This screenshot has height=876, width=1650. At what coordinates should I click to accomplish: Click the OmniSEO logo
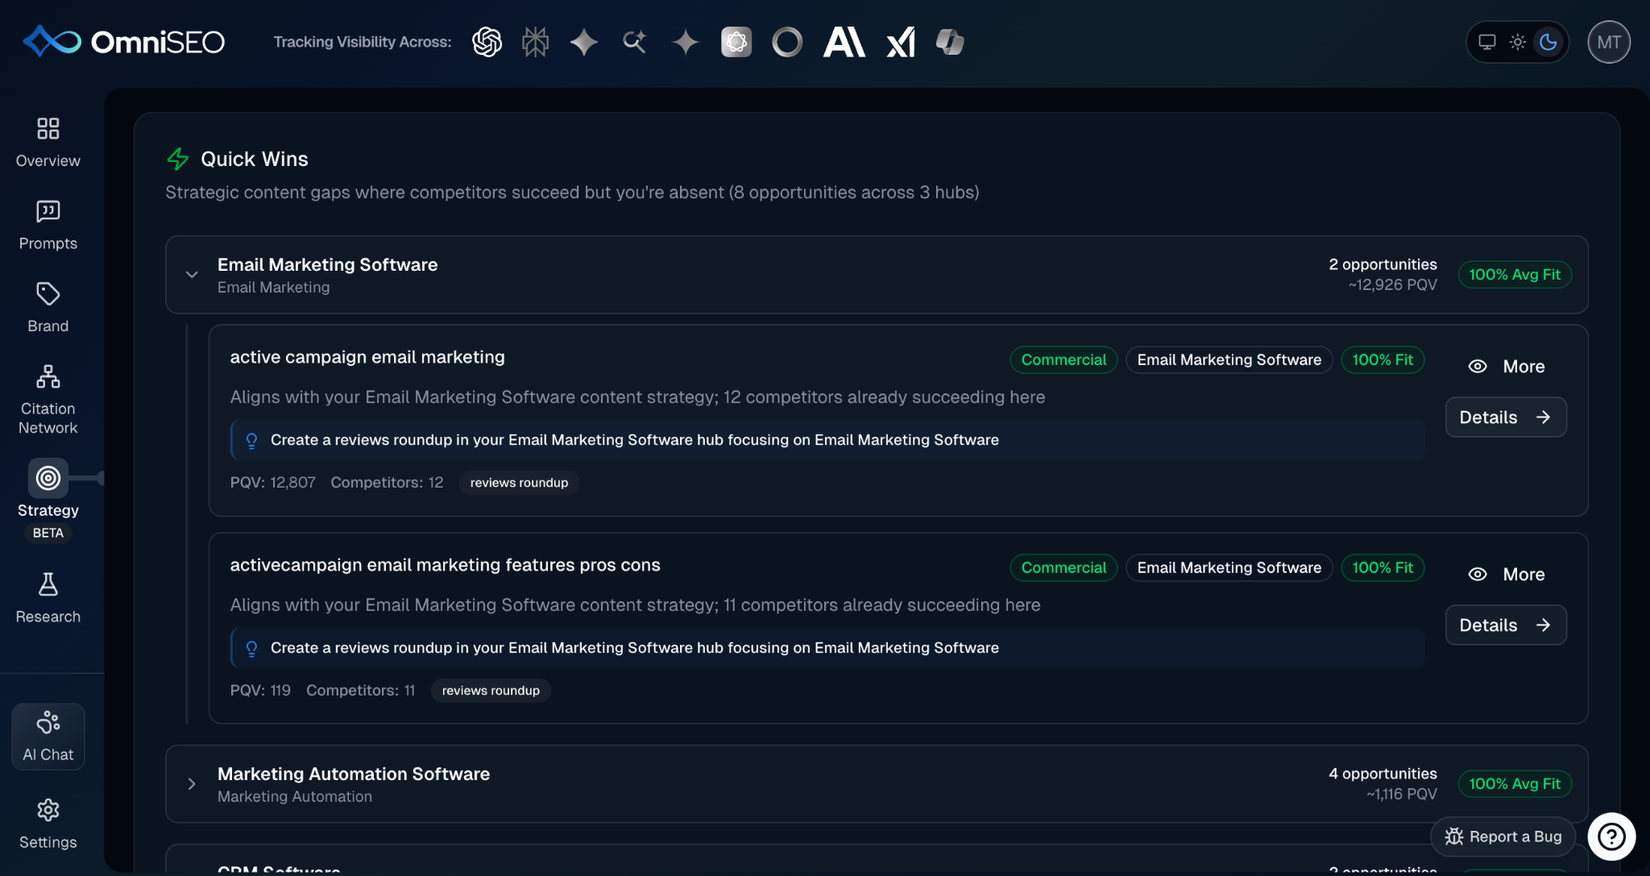tap(124, 42)
